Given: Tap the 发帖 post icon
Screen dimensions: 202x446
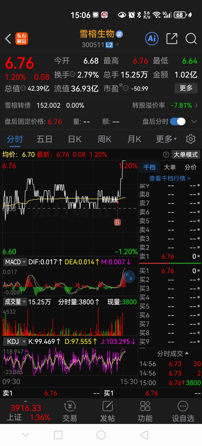Looking at the screenshot, I should (x=108, y=412).
